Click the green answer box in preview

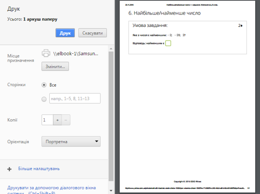[x=168, y=43]
